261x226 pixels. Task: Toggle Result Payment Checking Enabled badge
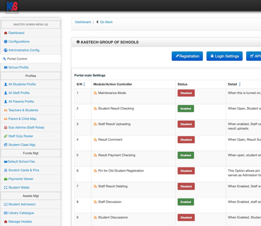tap(186, 155)
